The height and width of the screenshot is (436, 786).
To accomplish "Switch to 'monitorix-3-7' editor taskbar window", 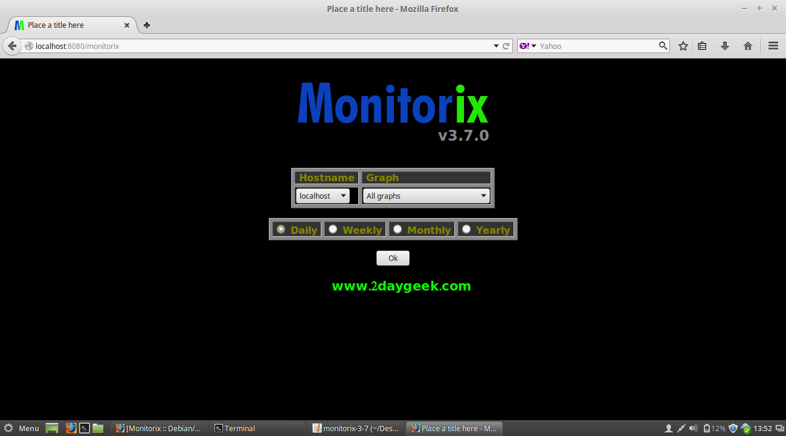I will click(x=356, y=428).
